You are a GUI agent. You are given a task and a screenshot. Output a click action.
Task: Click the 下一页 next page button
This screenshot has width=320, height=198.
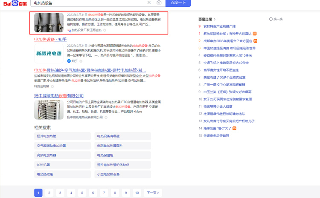[x=152, y=193]
